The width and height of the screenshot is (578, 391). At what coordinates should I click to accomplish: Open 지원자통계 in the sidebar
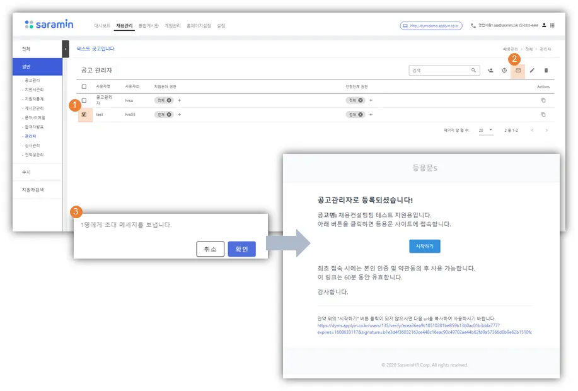pos(34,99)
